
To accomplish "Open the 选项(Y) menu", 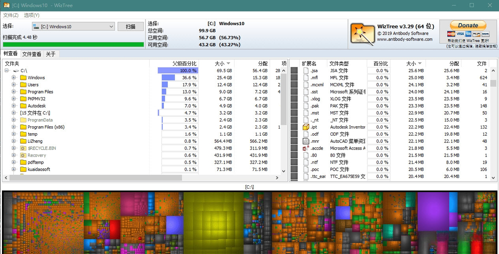I will [32, 15].
